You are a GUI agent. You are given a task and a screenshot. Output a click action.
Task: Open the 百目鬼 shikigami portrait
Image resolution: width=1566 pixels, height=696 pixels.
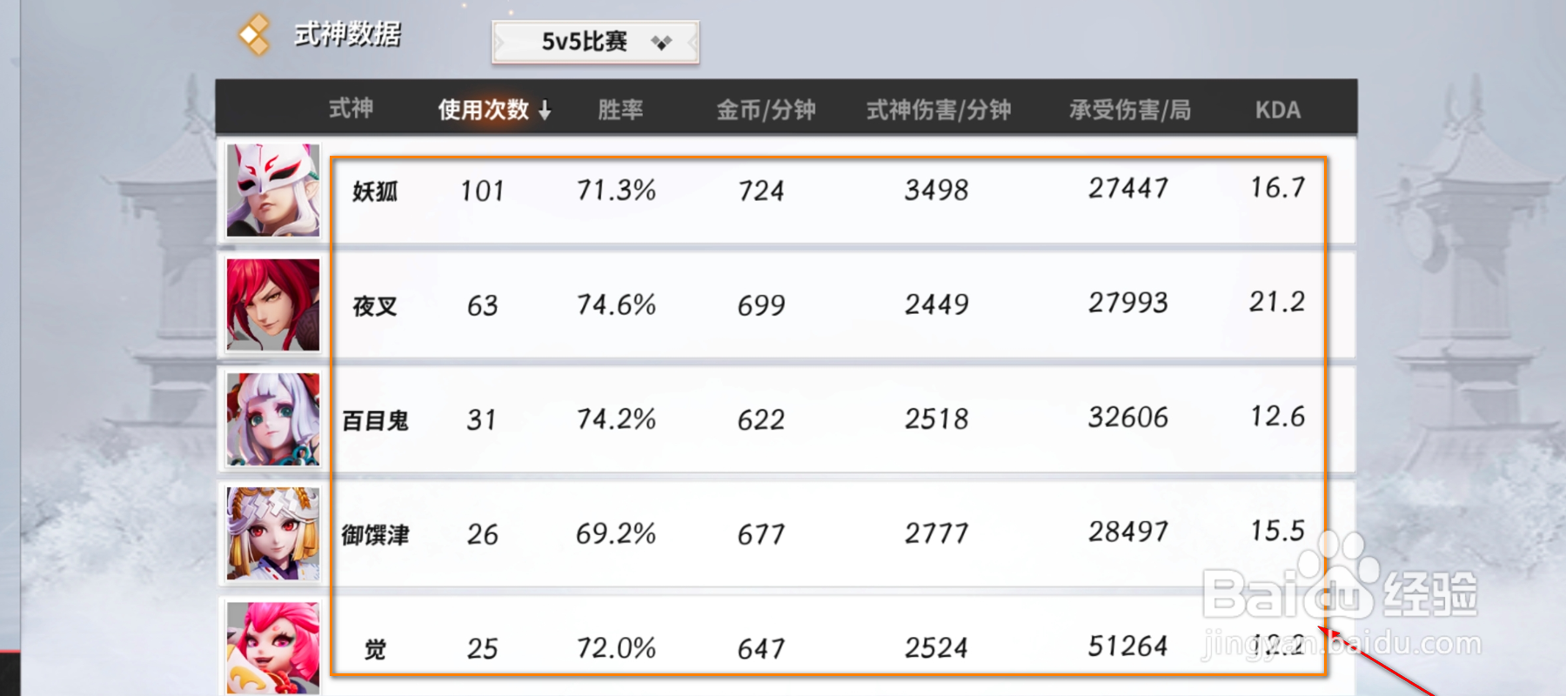click(273, 419)
